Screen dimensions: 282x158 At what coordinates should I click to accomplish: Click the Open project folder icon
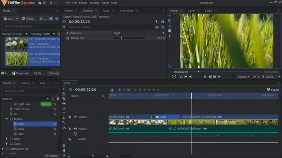pos(40,3)
